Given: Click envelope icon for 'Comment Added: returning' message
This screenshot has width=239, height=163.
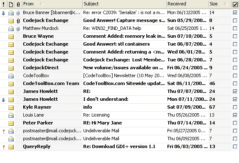Looking at the screenshot, I should click(x=11, y=52).
